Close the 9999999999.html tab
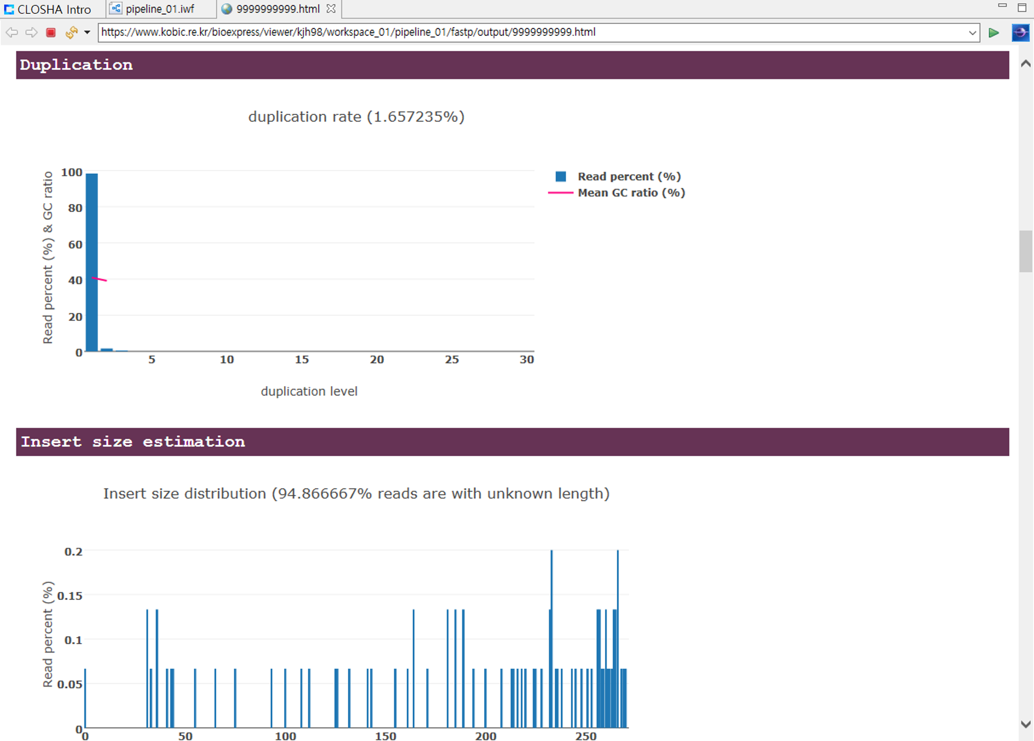This screenshot has width=1034, height=741. click(331, 9)
